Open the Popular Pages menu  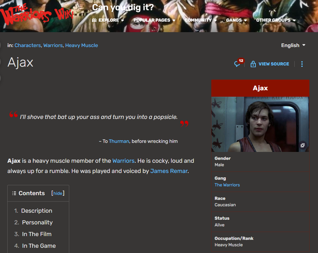coord(154,20)
